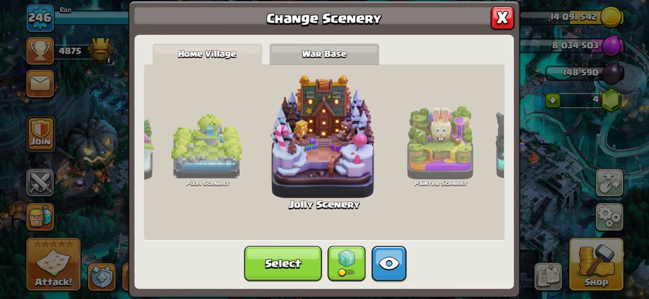The width and height of the screenshot is (649, 299).
Task: Toggle random scenery cube switch
Action: pos(347,264)
